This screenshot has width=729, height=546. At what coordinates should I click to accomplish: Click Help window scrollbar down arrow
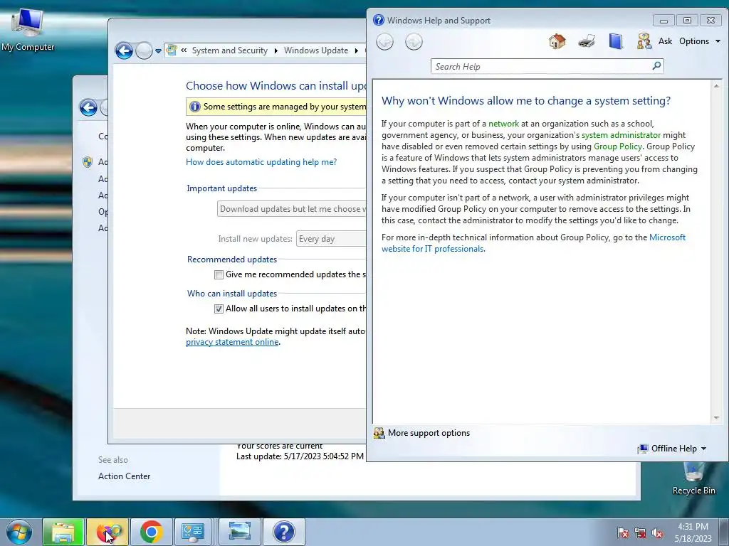716,418
